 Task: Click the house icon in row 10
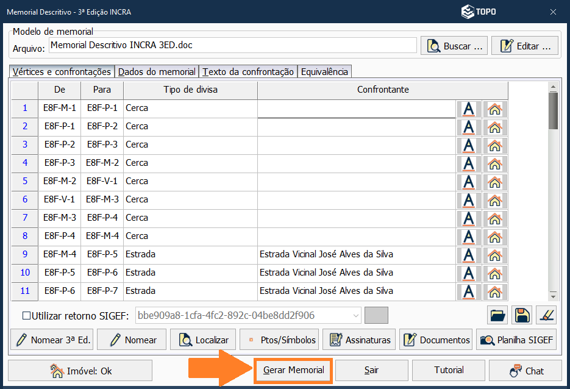tap(495, 274)
